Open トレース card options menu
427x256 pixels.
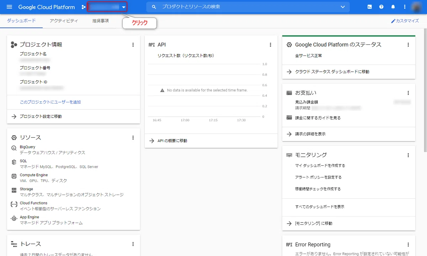(x=133, y=244)
